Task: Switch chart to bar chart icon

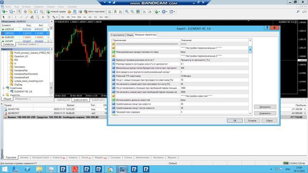Action: pos(110,12)
